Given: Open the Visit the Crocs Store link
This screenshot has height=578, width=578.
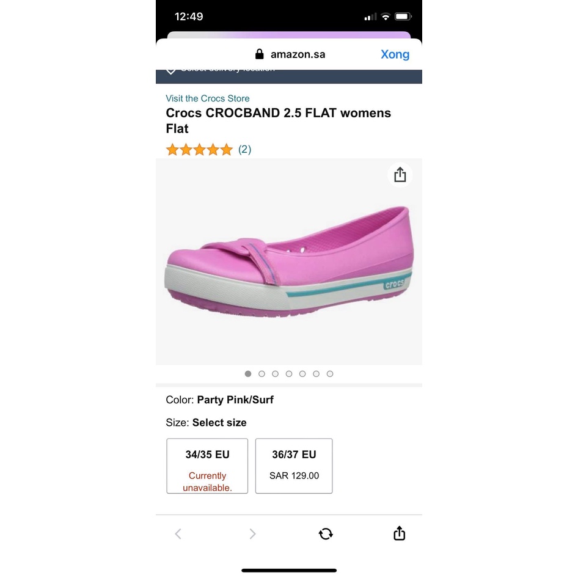Looking at the screenshot, I should [x=208, y=98].
